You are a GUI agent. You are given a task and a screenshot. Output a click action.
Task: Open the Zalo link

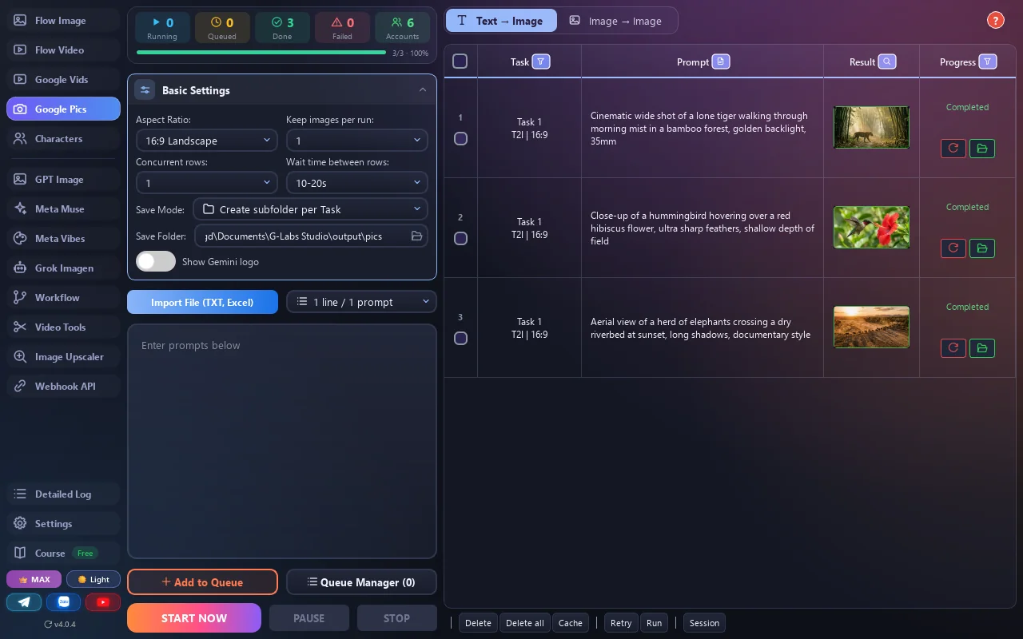click(x=64, y=602)
